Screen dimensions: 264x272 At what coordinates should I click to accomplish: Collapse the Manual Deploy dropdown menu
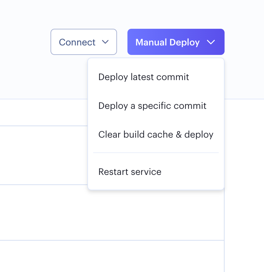(x=176, y=42)
